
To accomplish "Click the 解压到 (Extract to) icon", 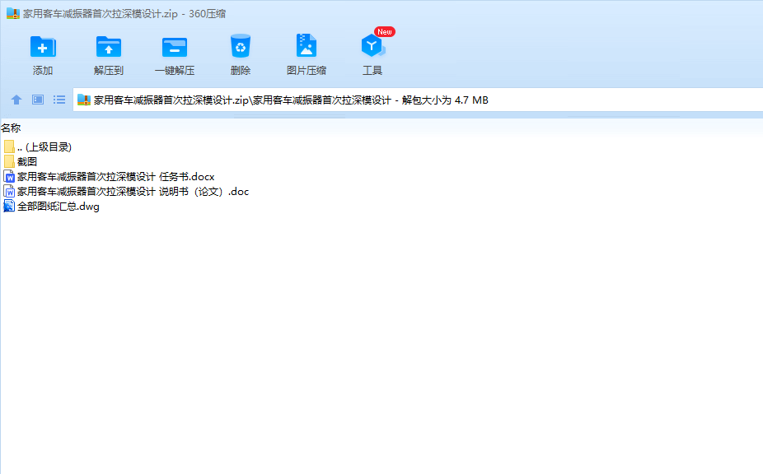I will (x=109, y=48).
